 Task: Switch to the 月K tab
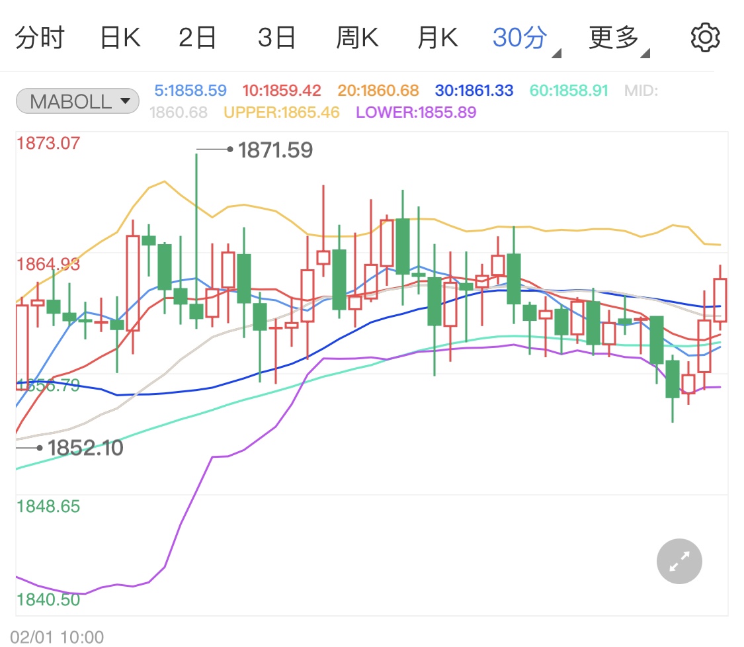pyautogui.click(x=438, y=38)
